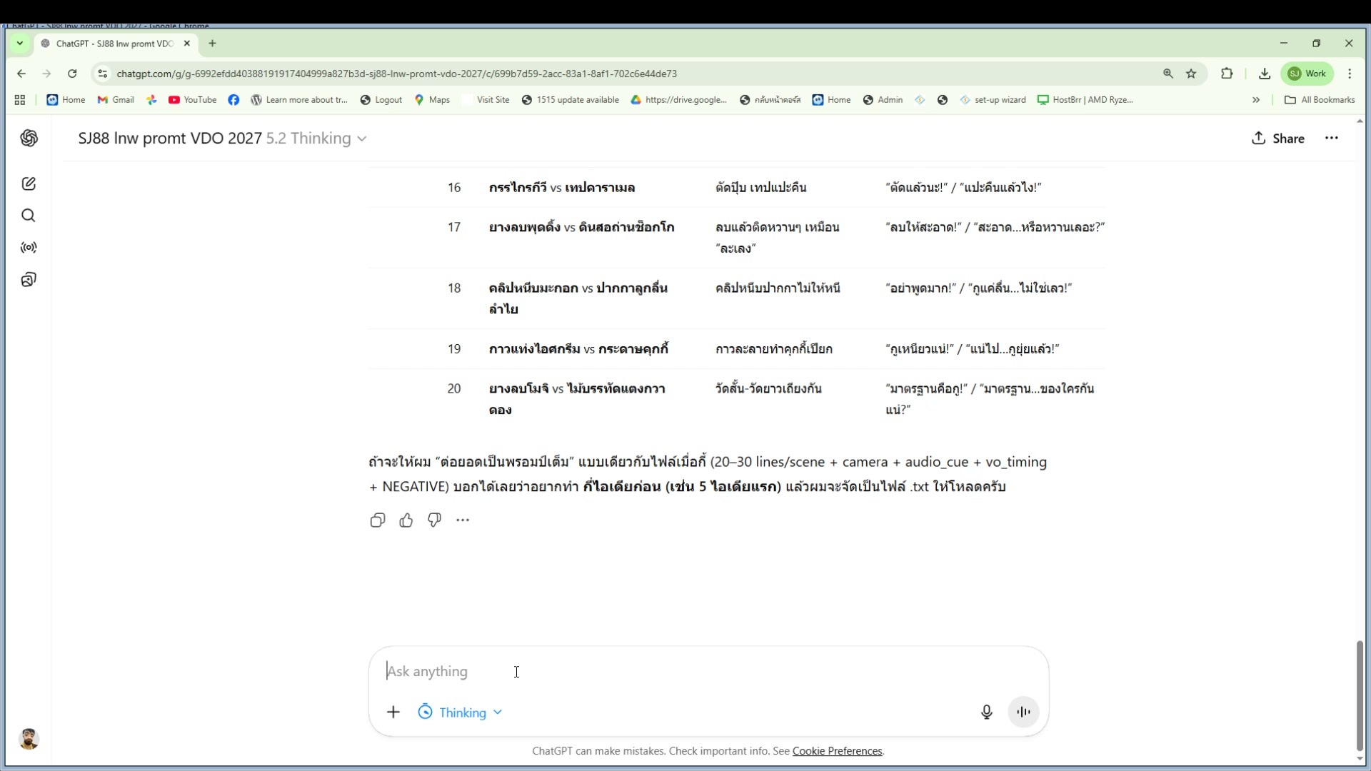Give a thumbs down to response
This screenshot has height=771, width=1371.
coord(434,520)
